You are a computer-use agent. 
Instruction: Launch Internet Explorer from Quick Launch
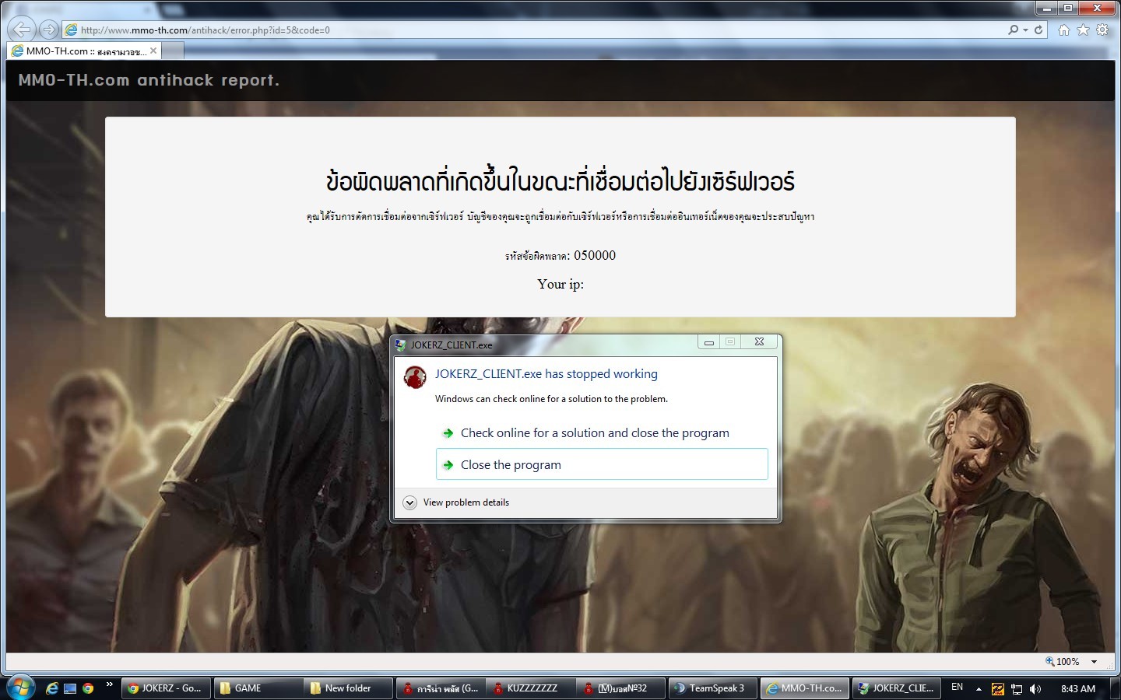(52, 688)
